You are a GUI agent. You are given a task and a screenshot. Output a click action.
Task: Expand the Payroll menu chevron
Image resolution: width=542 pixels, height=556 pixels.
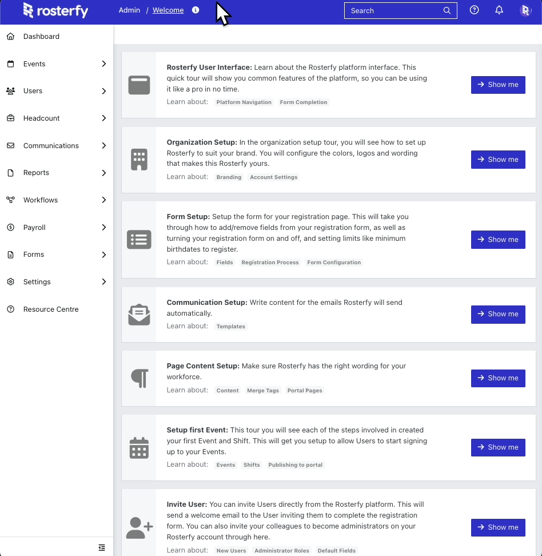[104, 227]
